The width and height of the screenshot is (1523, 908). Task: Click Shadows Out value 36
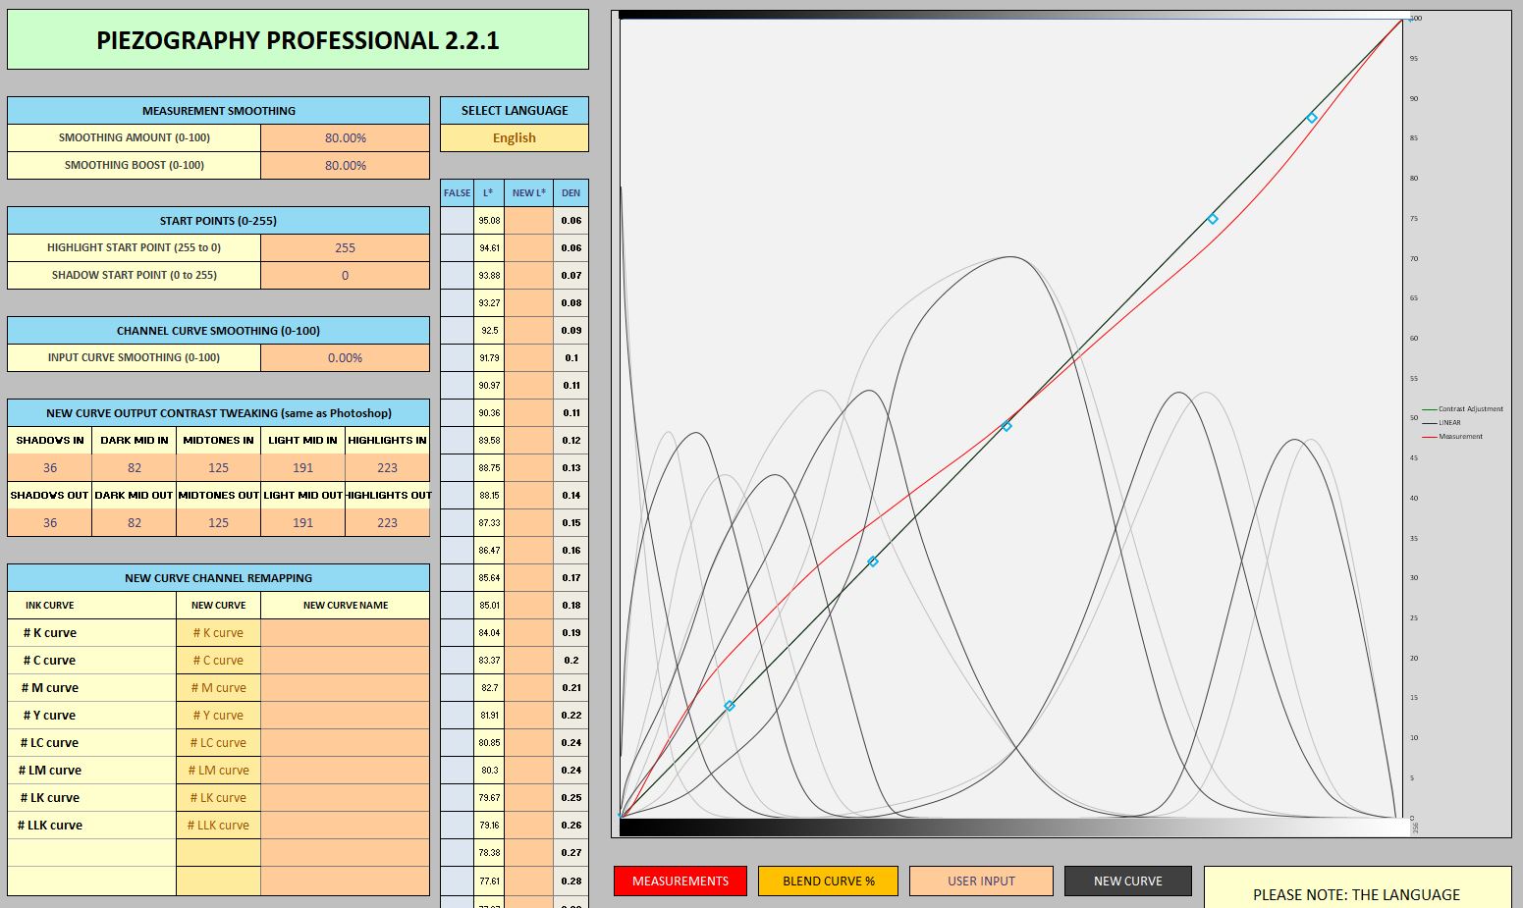pyautogui.click(x=50, y=523)
